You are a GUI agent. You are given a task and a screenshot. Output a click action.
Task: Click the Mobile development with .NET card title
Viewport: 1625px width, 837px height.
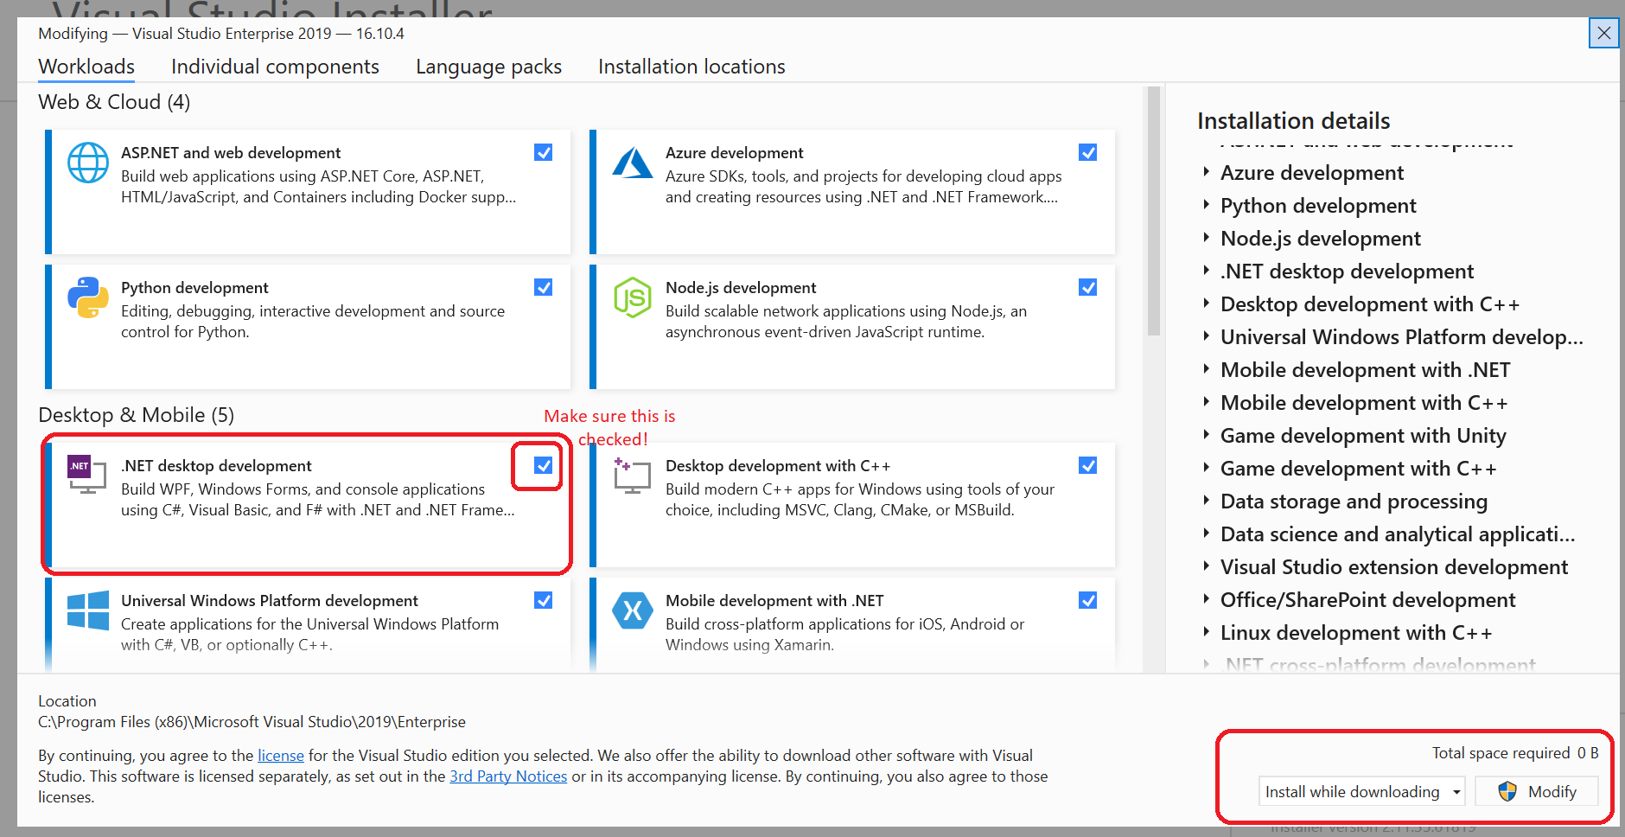point(774,600)
